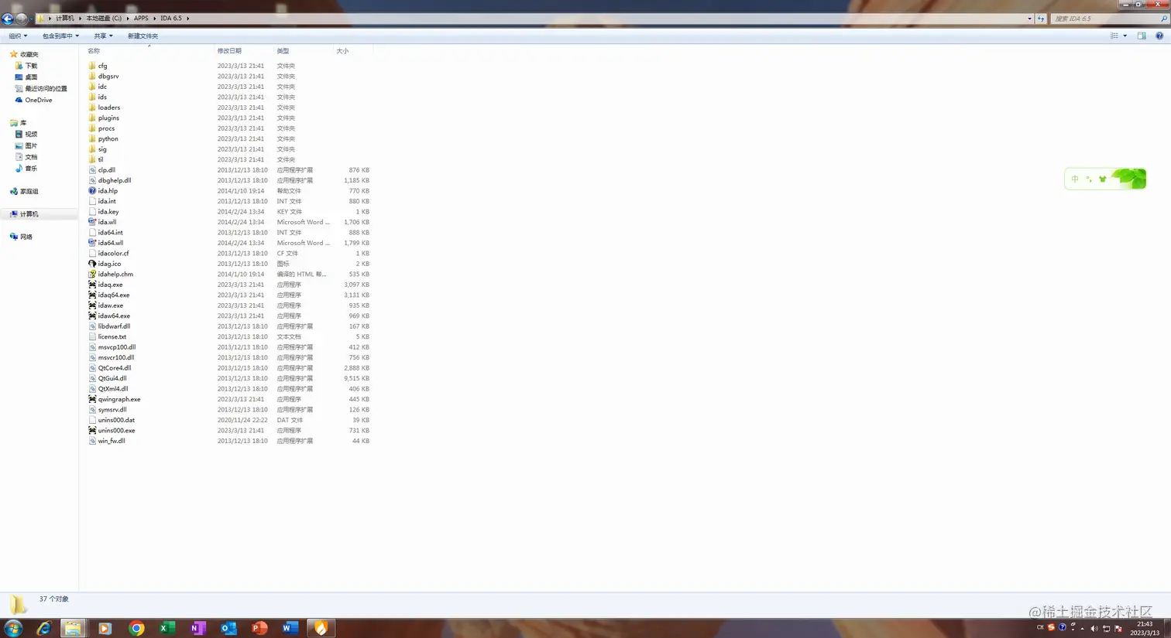Select the python folder icon
This screenshot has width=1171, height=638.
(x=92, y=139)
